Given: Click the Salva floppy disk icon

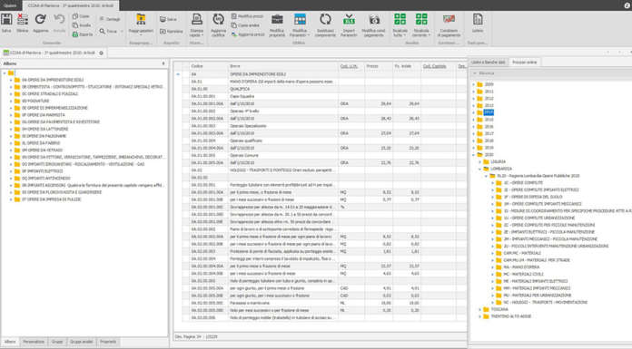Looking at the screenshot, I should click(6, 20).
